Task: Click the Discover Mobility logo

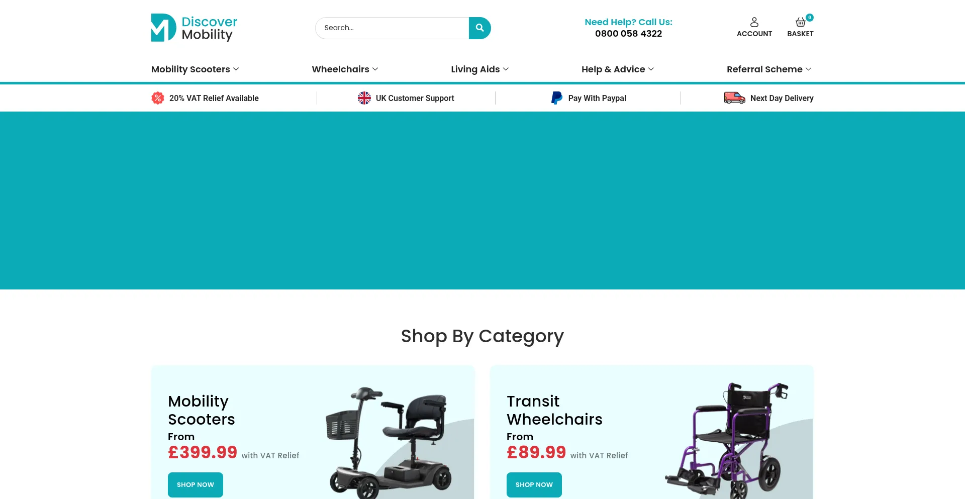Action: [x=194, y=28]
